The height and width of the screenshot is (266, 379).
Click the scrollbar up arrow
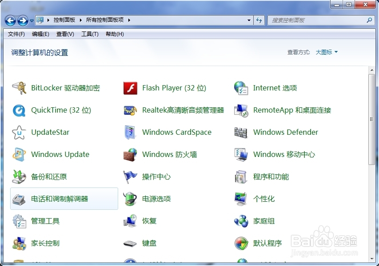[x=372, y=70]
